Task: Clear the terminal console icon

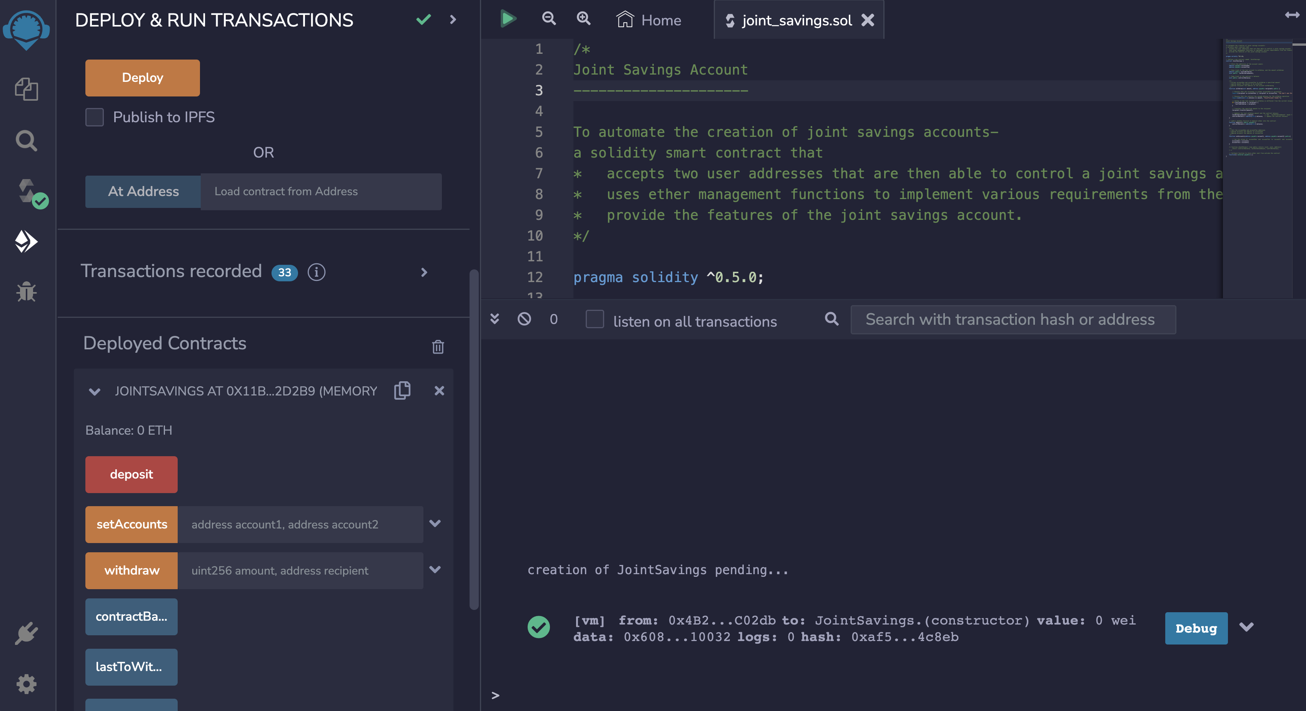Action: point(524,319)
